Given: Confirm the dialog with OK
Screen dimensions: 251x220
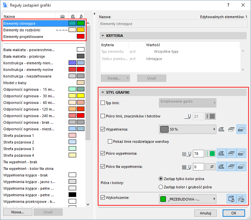Looking at the screenshot, I should (234, 213).
